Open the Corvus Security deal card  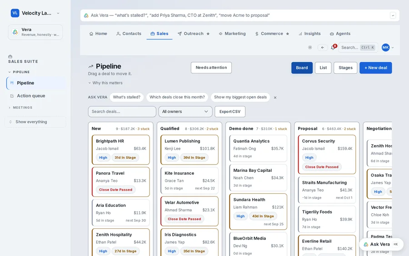tap(327, 154)
